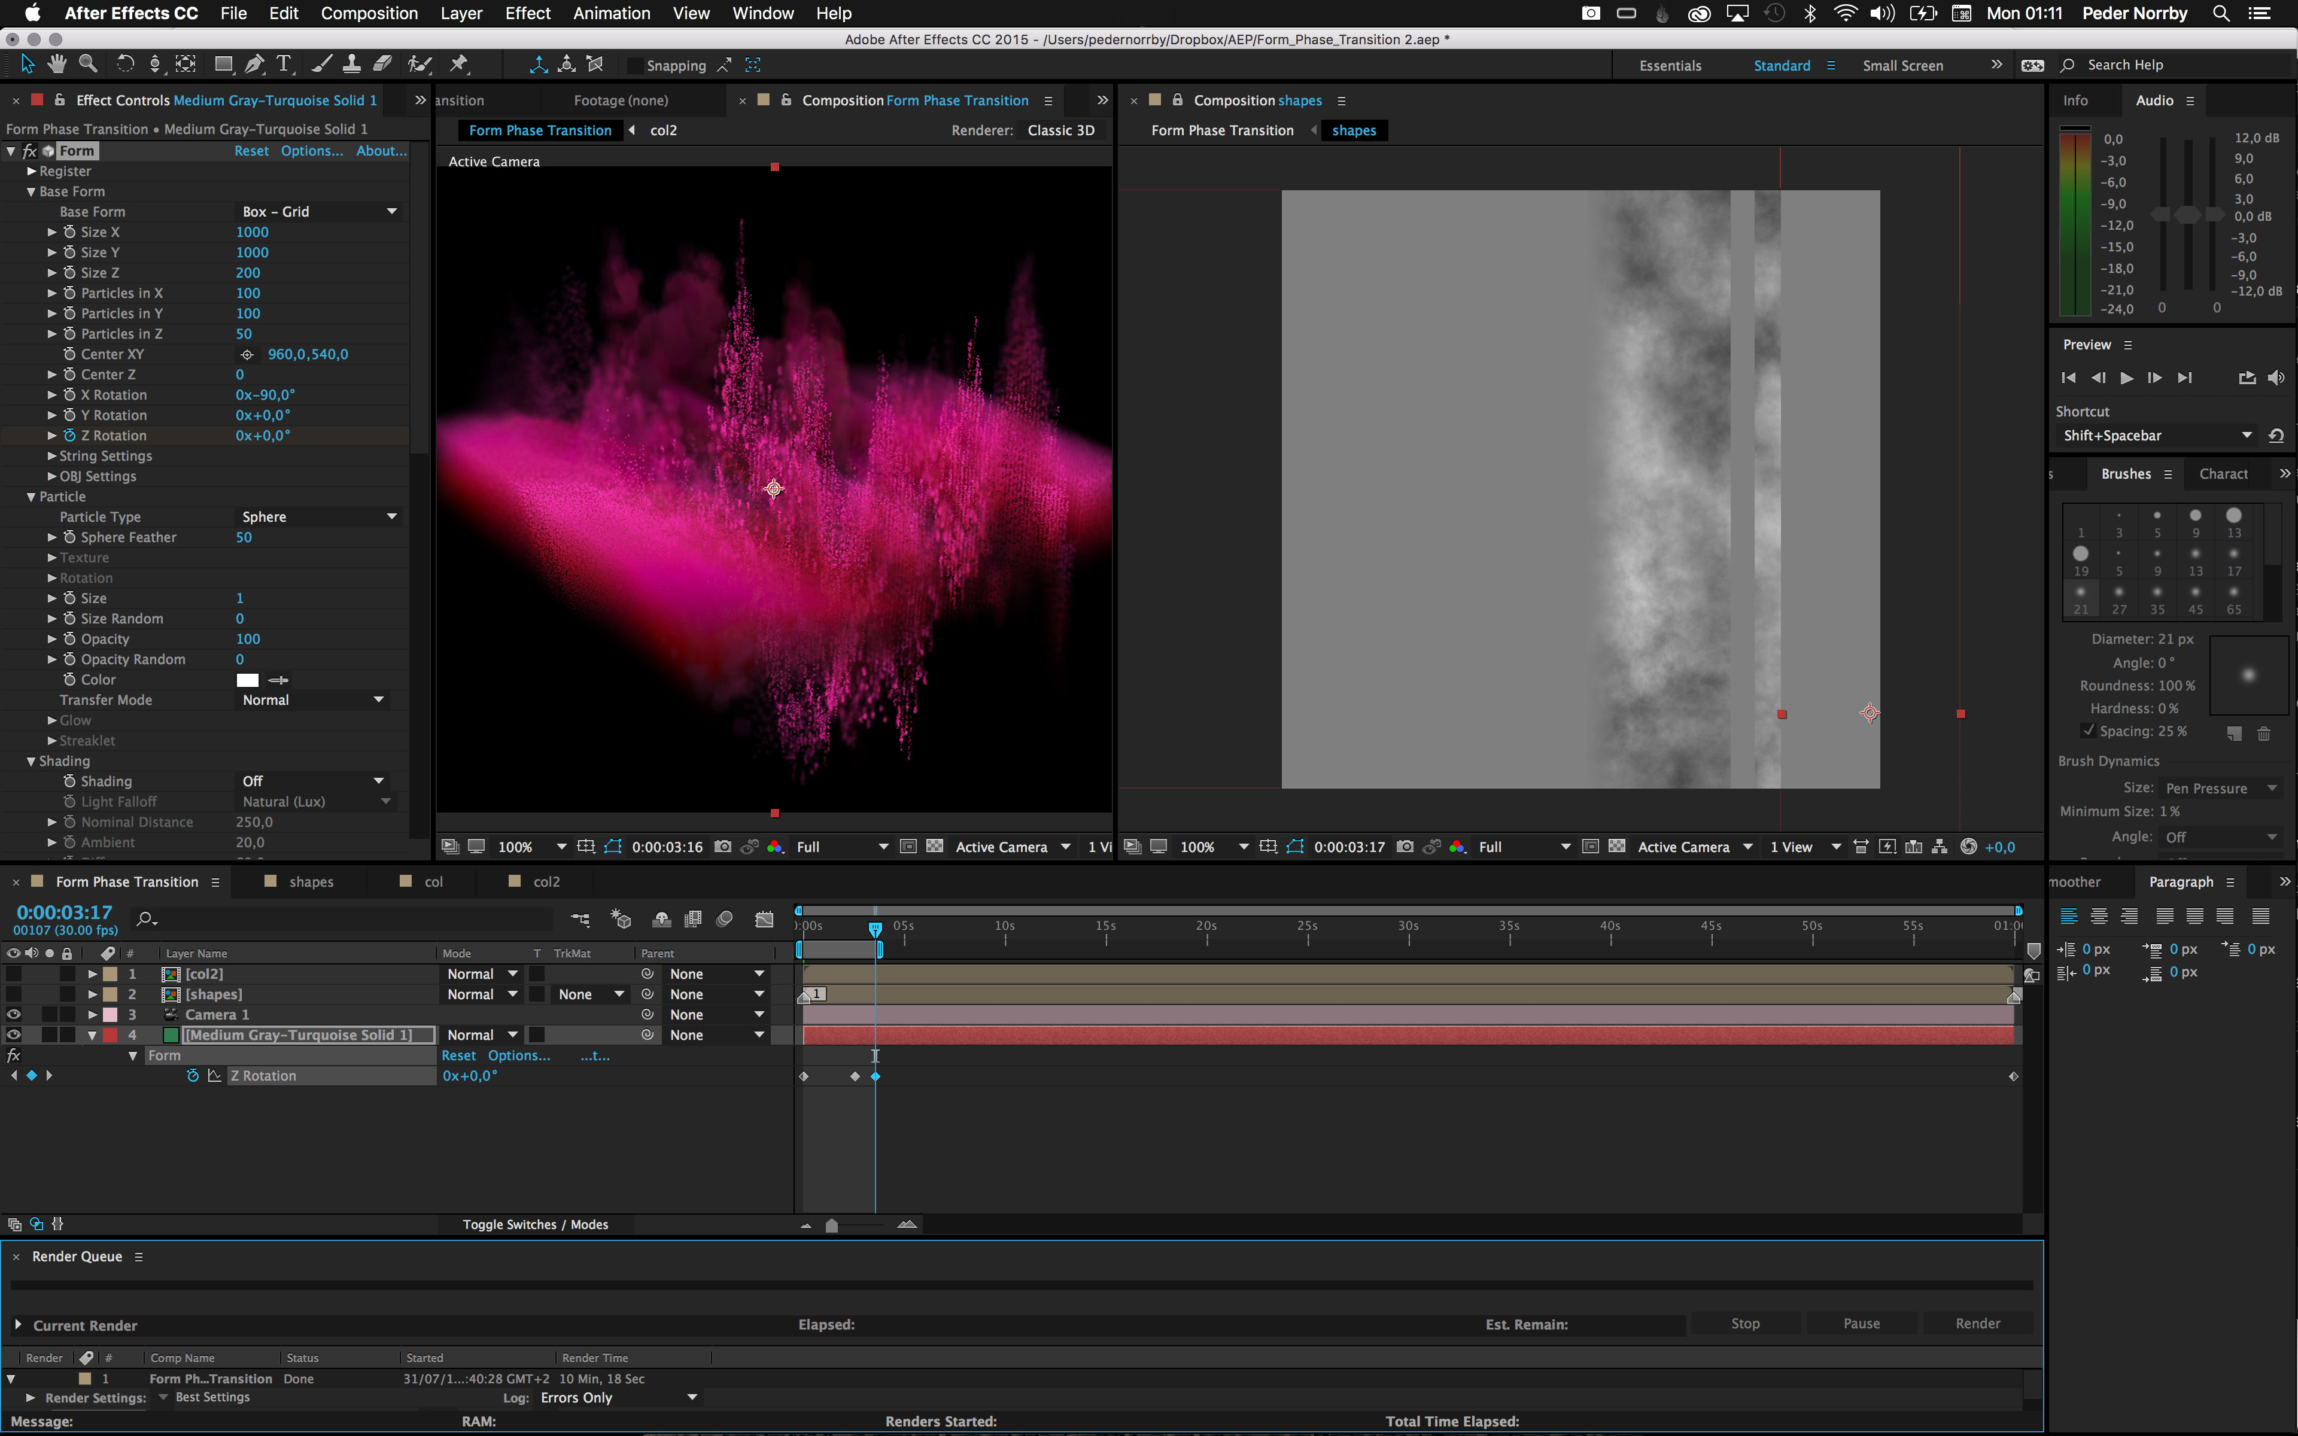Image resolution: width=2298 pixels, height=1436 pixels.
Task: Activate the Horizontal Type tool
Action: click(x=284, y=63)
